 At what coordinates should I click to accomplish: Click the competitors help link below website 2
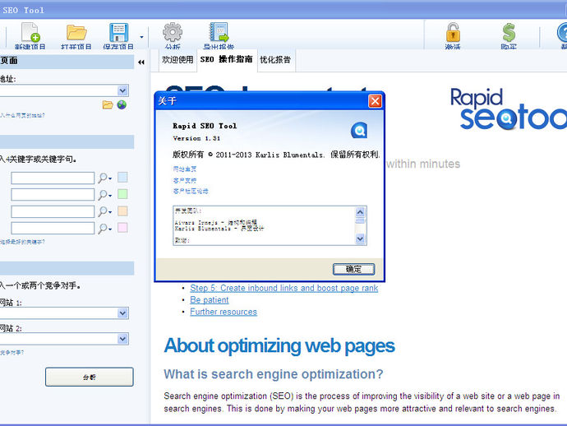click(12, 352)
